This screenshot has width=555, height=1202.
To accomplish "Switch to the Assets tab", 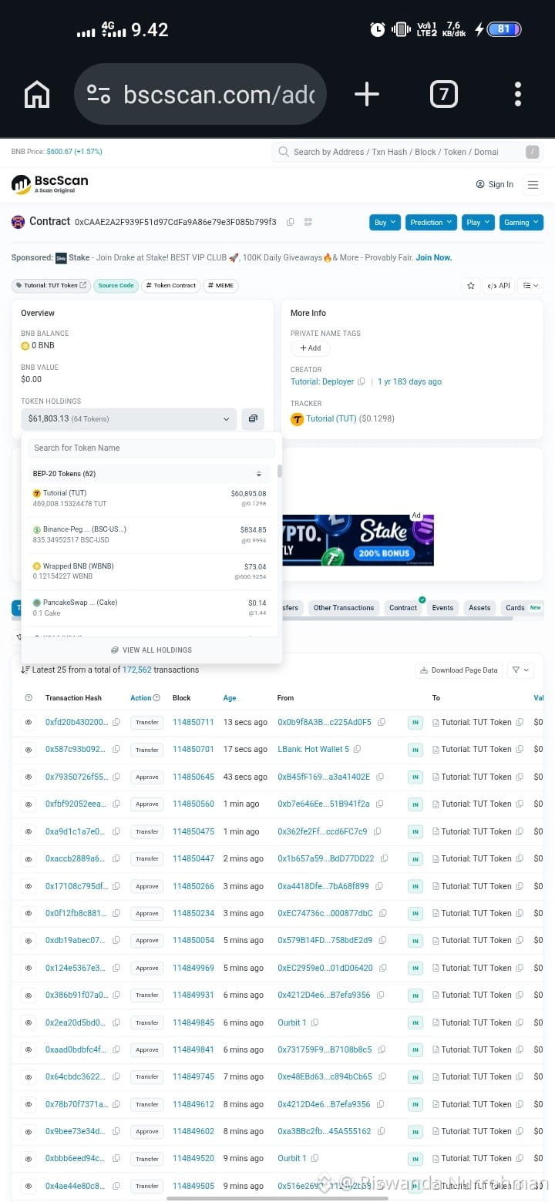I will (x=479, y=608).
